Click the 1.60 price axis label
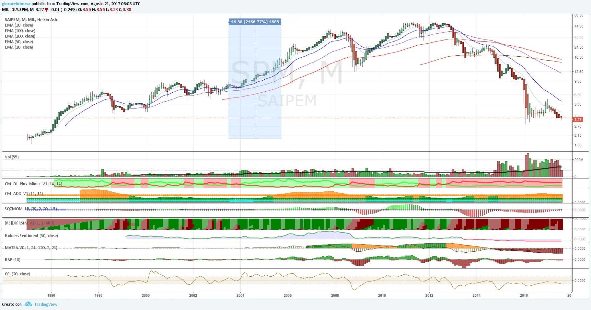The height and width of the screenshot is (310, 591). (578, 145)
